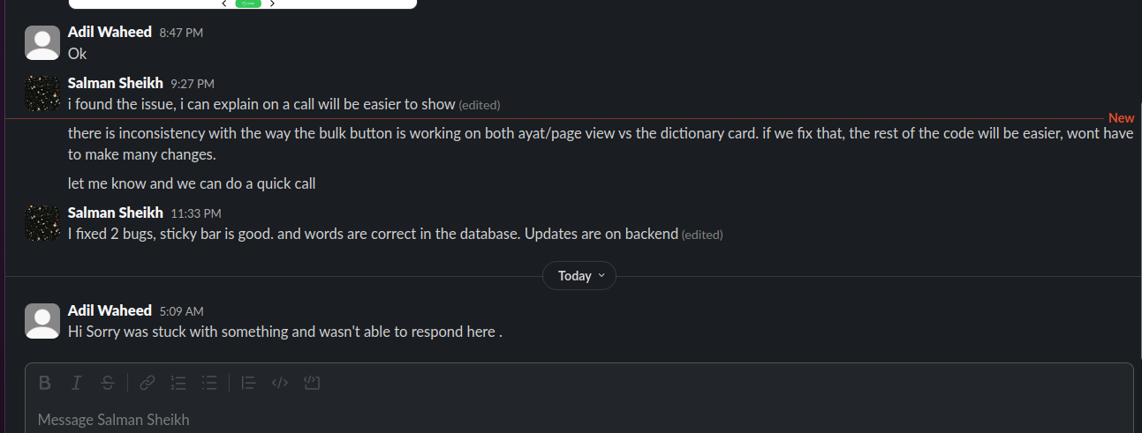Click the green button in the image preview

248,4
